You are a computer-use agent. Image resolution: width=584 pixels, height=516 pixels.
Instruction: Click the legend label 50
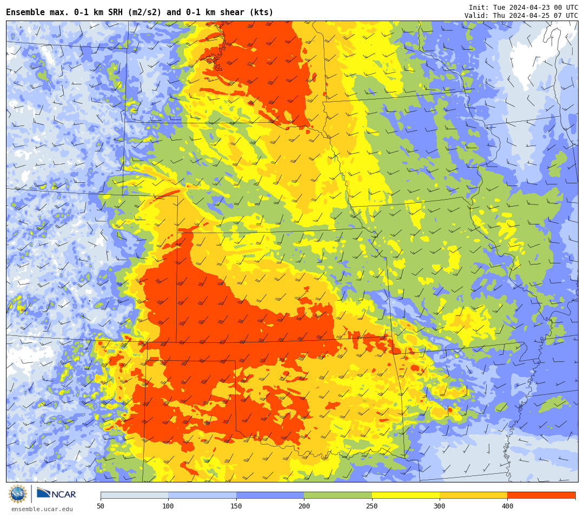click(101, 506)
